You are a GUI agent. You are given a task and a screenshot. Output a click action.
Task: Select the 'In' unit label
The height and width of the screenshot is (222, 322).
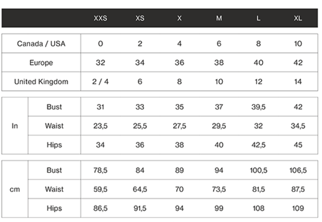[15, 126]
